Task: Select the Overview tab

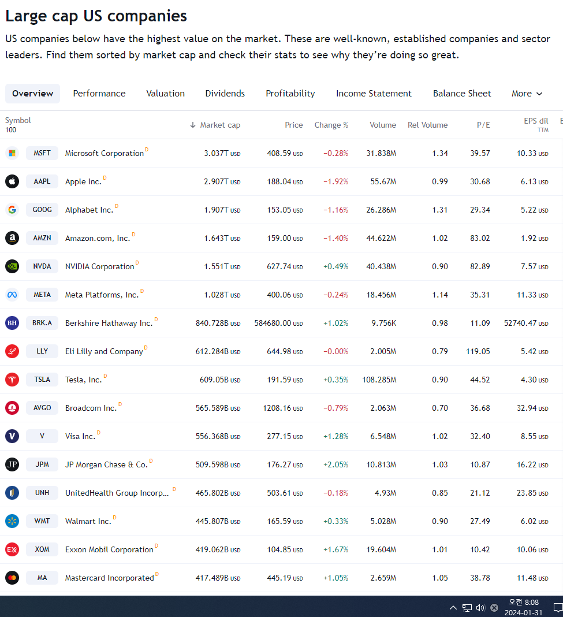Action: pos(33,94)
